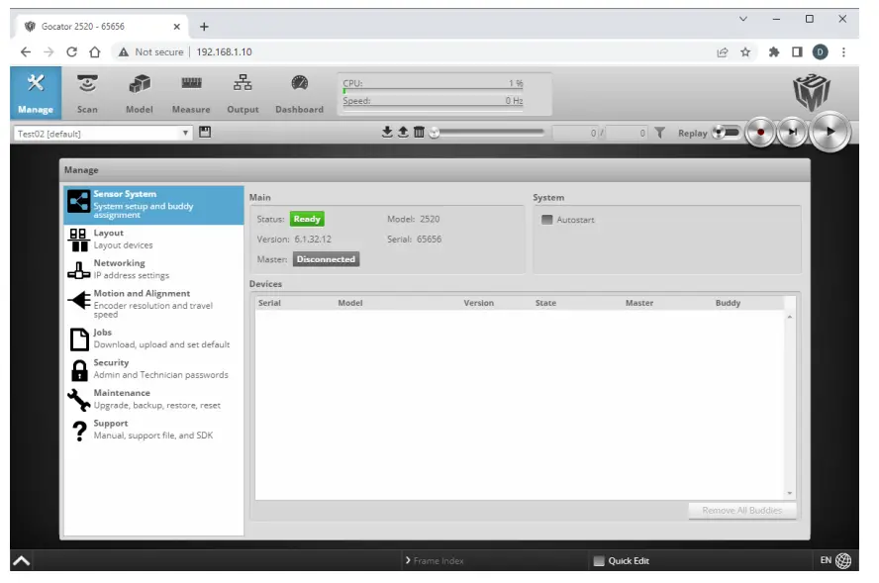Screen dimensions: 879x583
Task: Open Security passwords section
Action: point(153,369)
